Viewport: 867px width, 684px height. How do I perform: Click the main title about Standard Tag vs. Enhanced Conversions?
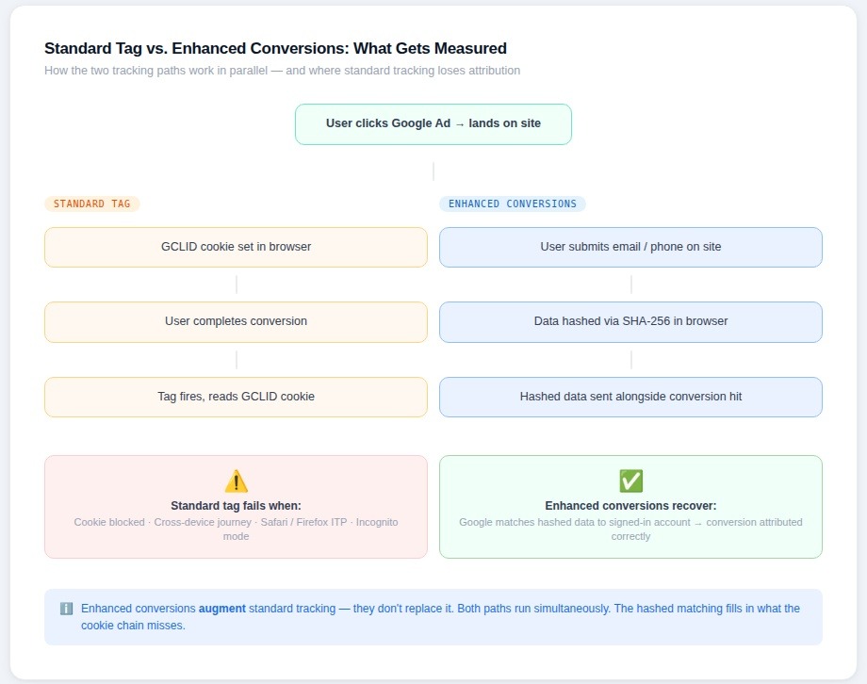click(275, 49)
